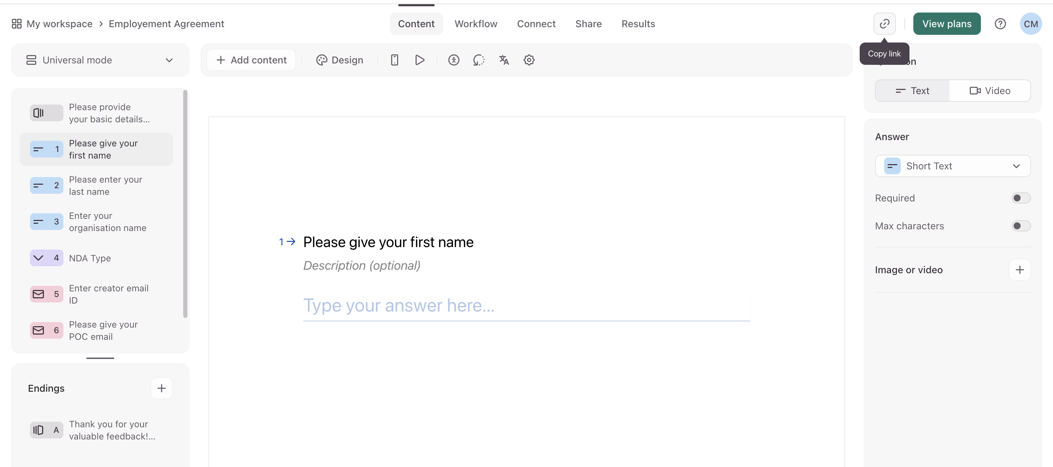The width and height of the screenshot is (1053, 467).
Task: Turn on Max characters toggle
Action: click(1020, 226)
